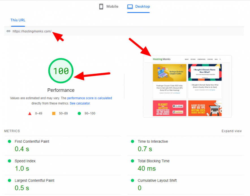Click the orange square 50–89 legend icon
This screenshot has height=196, width=250.
point(53,113)
